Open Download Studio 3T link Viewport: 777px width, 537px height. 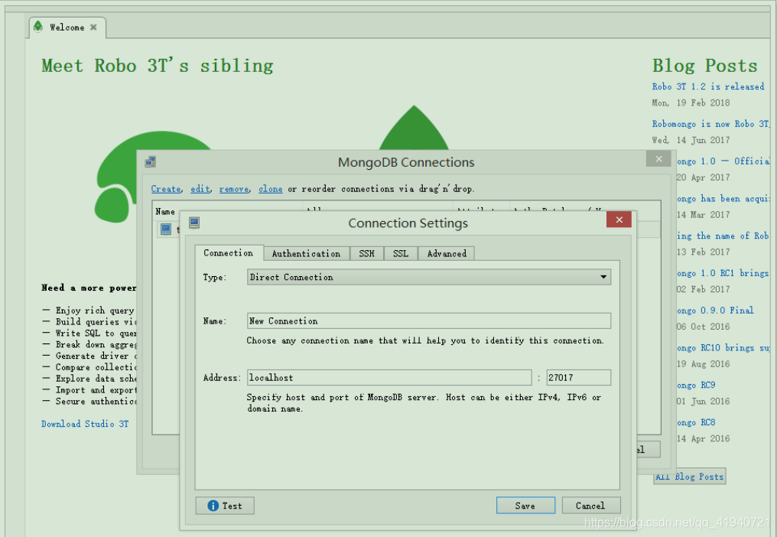[85, 424]
